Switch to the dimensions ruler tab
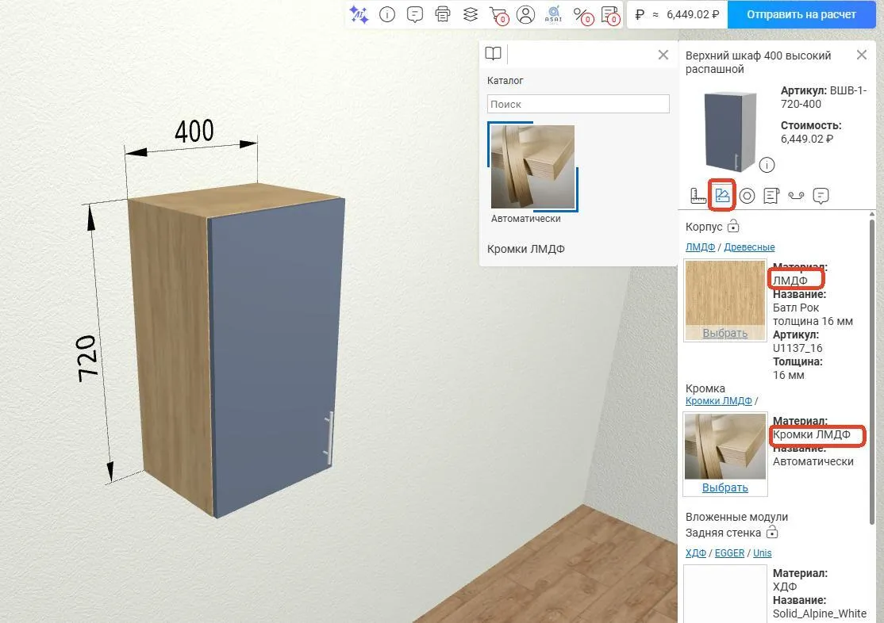This screenshot has width=884, height=623. click(x=698, y=196)
